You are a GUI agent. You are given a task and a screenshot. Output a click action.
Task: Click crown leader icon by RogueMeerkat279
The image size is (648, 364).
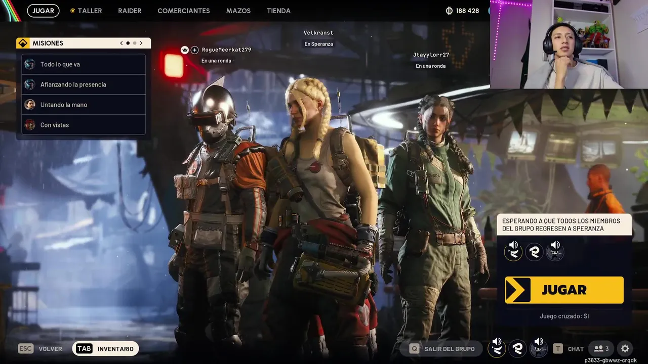(x=185, y=50)
